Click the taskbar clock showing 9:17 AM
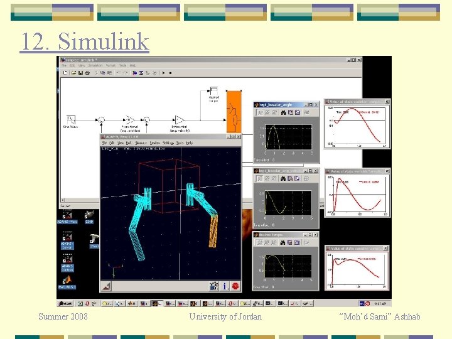Screen dimensions: 452x339 [380, 304]
